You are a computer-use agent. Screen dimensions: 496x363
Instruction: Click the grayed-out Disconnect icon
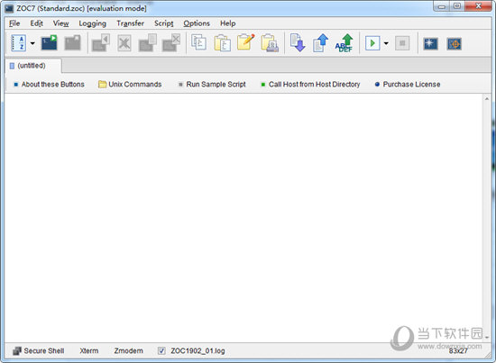(72, 42)
